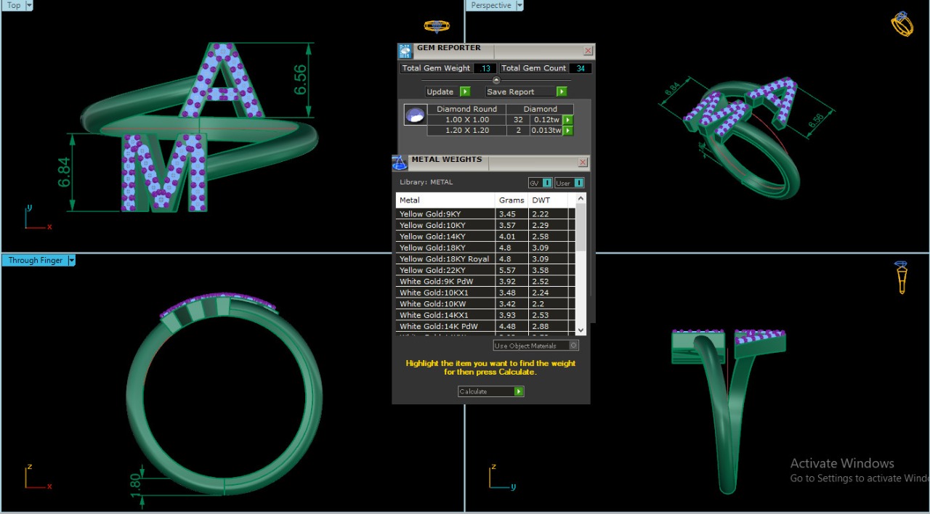The width and height of the screenshot is (930, 514).
Task: Click the Metal Weights flask icon
Action: coord(399,163)
